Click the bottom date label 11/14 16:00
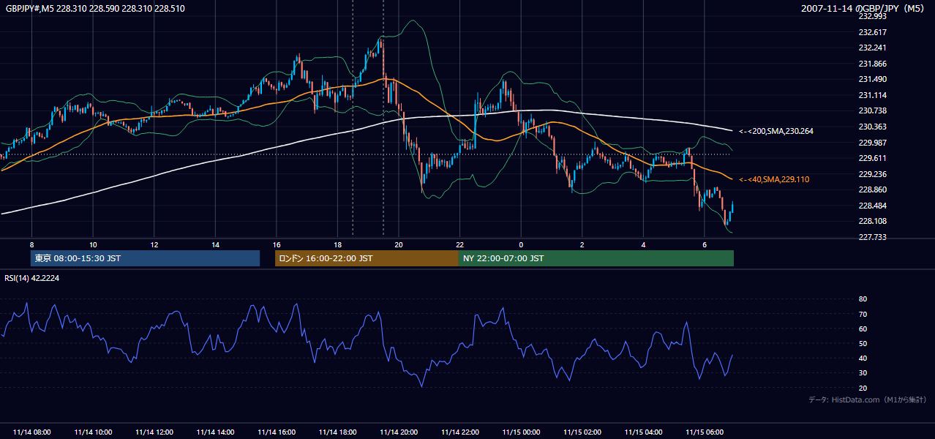The height and width of the screenshot is (439, 935). (277, 432)
